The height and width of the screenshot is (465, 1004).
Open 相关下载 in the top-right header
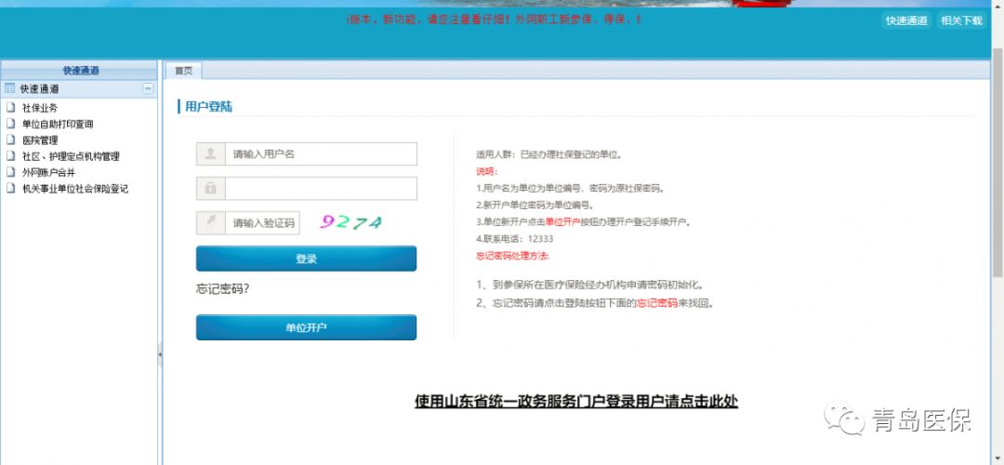(x=960, y=20)
